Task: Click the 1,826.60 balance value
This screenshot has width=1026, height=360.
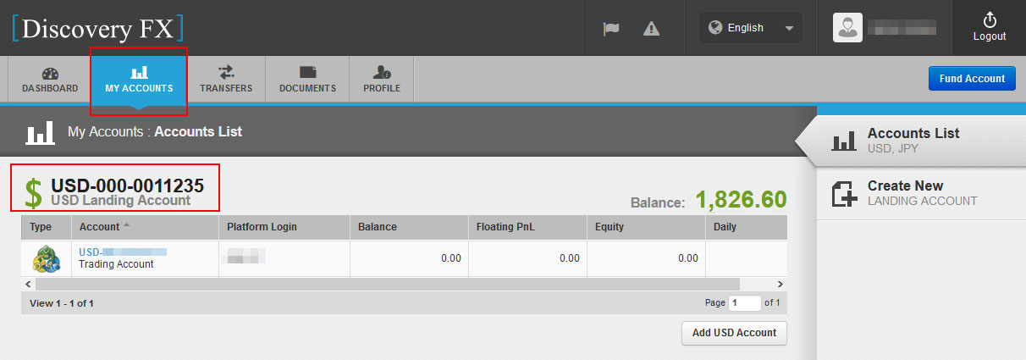Action: 741,200
